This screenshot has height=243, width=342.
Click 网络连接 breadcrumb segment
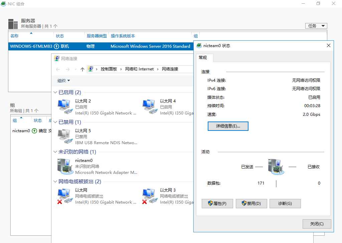pos(170,69)
